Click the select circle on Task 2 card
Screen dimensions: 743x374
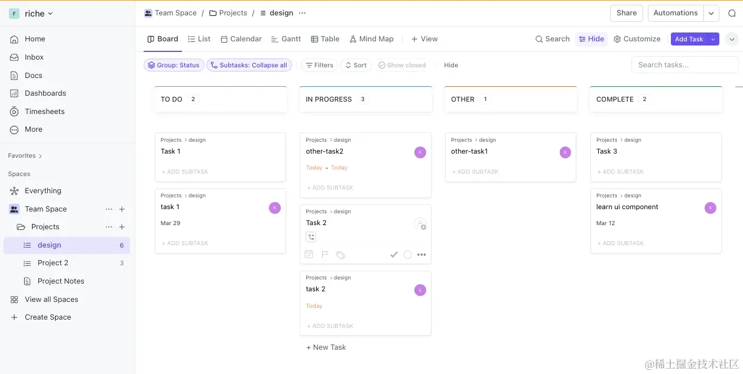coord(408,255)
